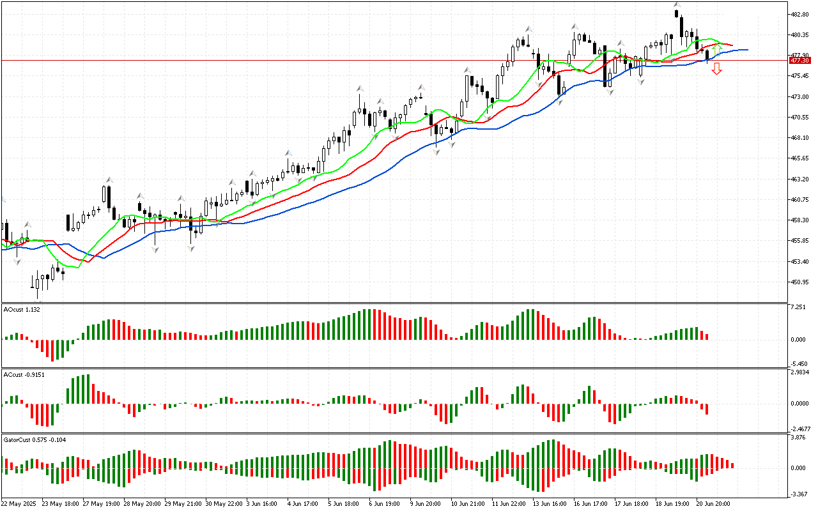
Task: Select the 22 May 2025 date label
Action: pyautogui.click(x=19, y=503)
